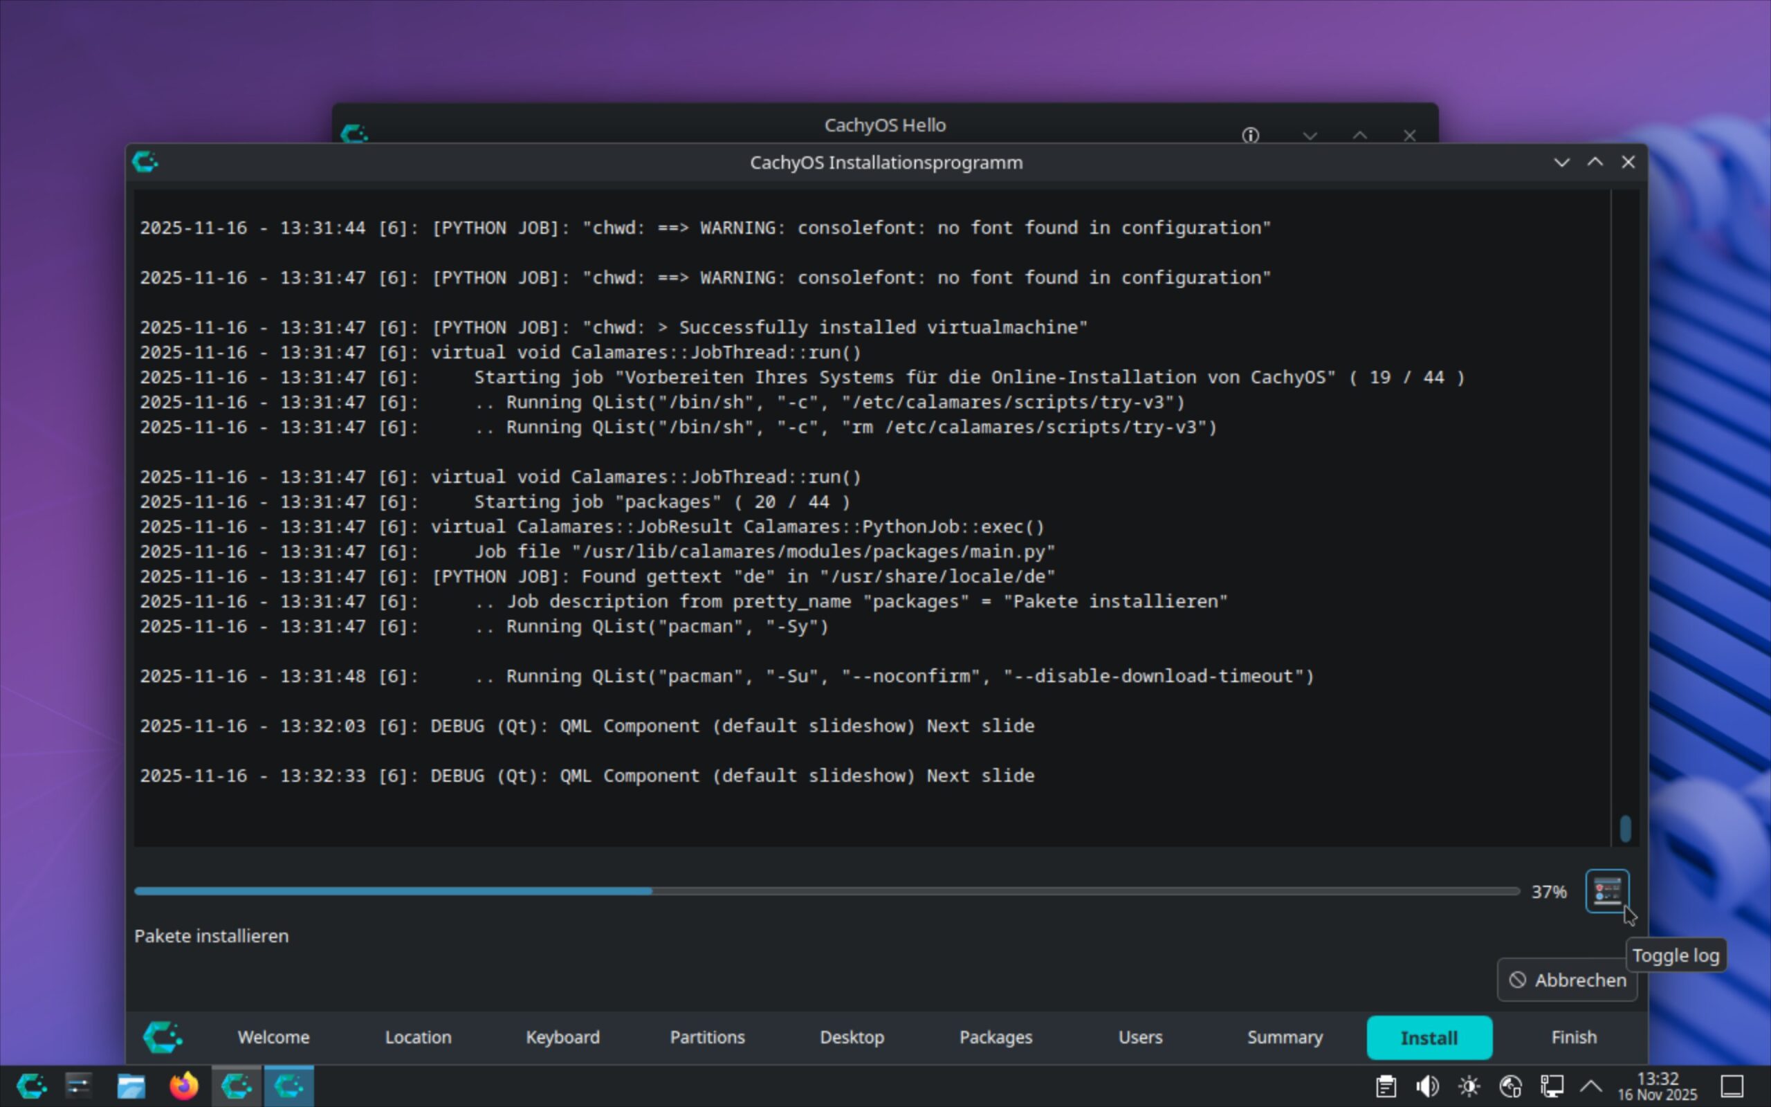1771x1107 pixels.
Task: Click the installation progress bar
Action: point(827,891)
